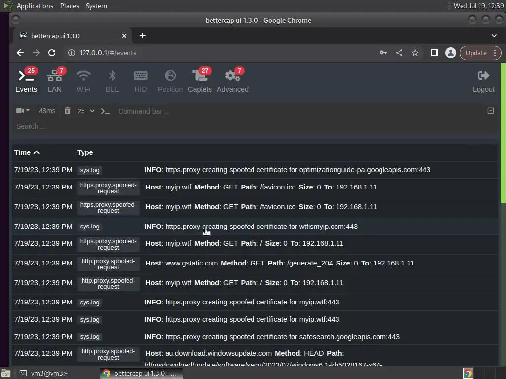Click the Chrome icon in bottom-right tray
The image size is (506, 379).
(x=468, y=373)
